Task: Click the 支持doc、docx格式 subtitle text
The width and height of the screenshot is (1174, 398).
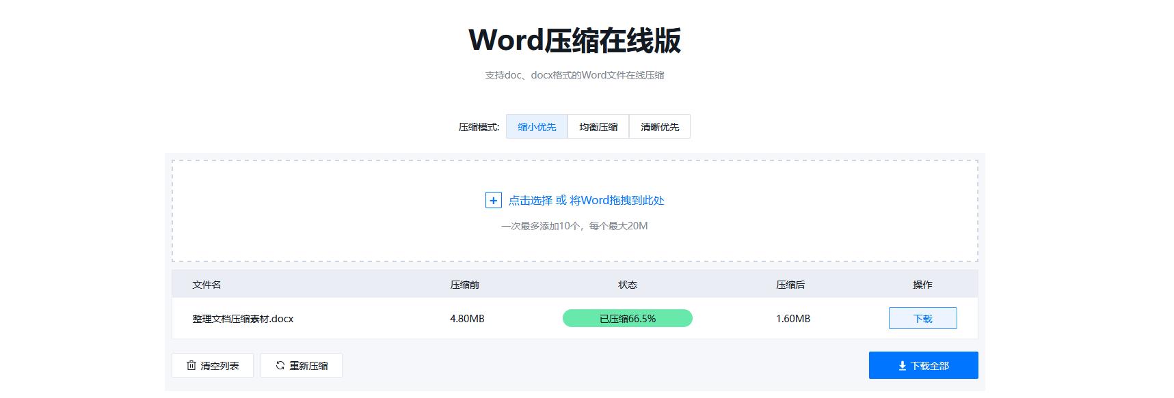Action: (x=575, y=75)
